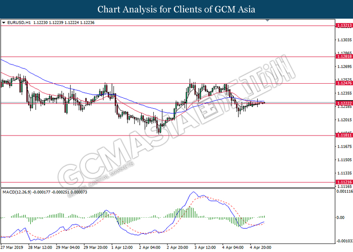Click the 1.12355 price axis value
Screen dimensions: 353x252
pyautogui.click(x=344, y=93)
